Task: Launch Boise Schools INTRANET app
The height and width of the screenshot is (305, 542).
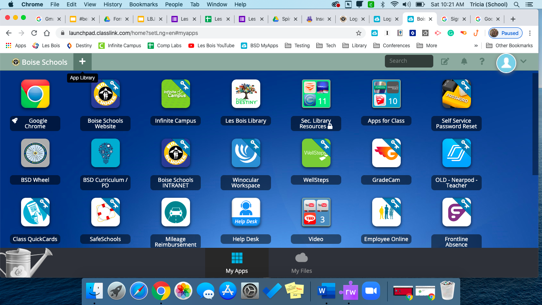Action: click(176, 153)
